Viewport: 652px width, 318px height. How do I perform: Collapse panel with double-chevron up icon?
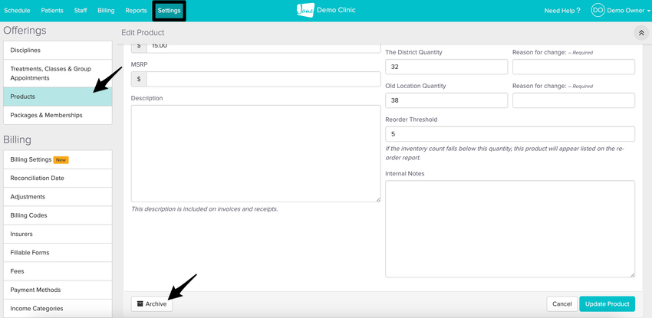pyautogui.click(x=641, y=33)
